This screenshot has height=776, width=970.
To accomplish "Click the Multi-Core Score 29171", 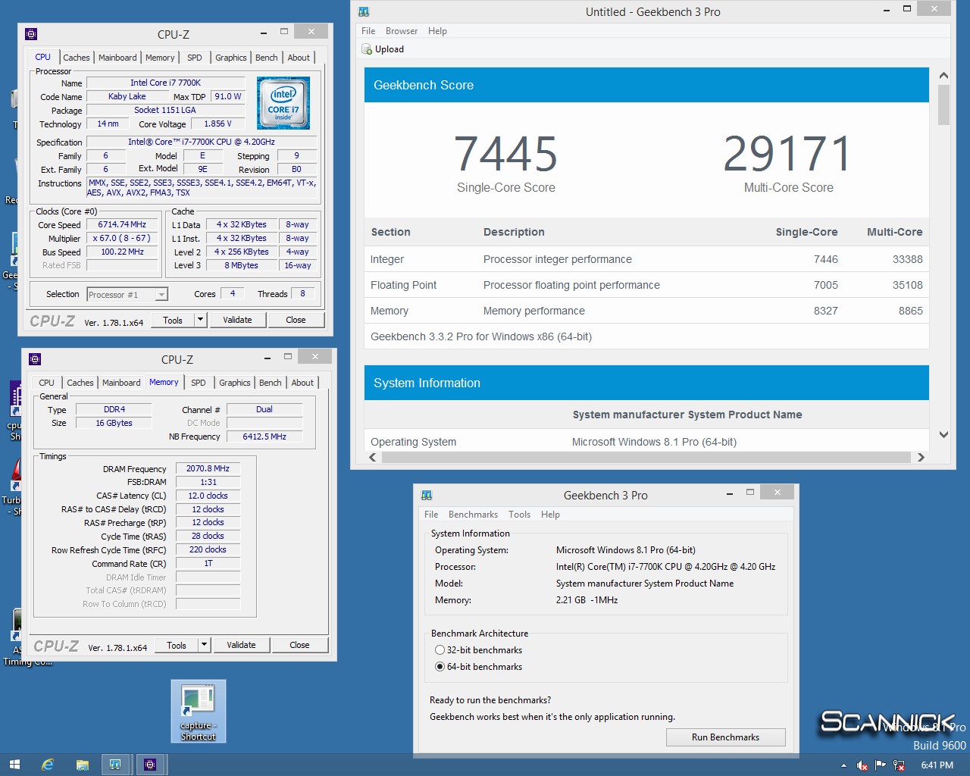I will 788,154.
